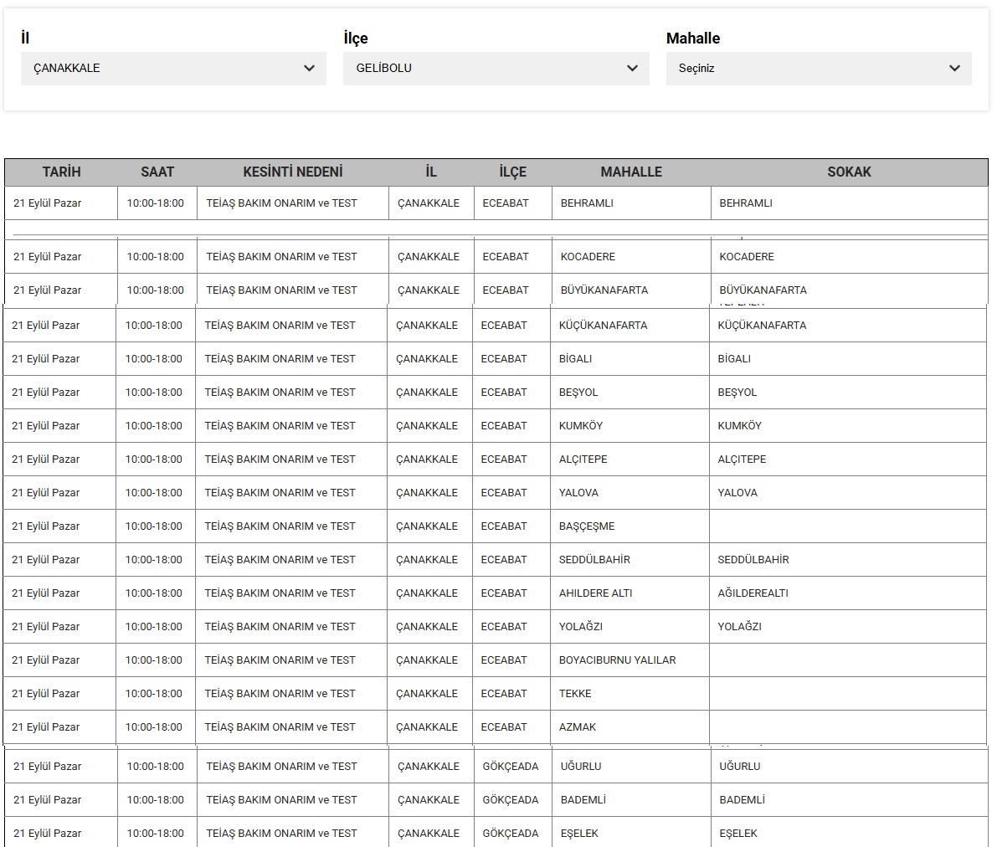Open the İlçe dropdown showing GELİBOLU
This screenshot has height=847, width=997.
(496, 69)
